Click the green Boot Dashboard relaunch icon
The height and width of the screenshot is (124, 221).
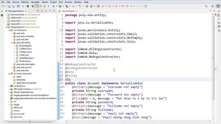click(x=28, y=6)
